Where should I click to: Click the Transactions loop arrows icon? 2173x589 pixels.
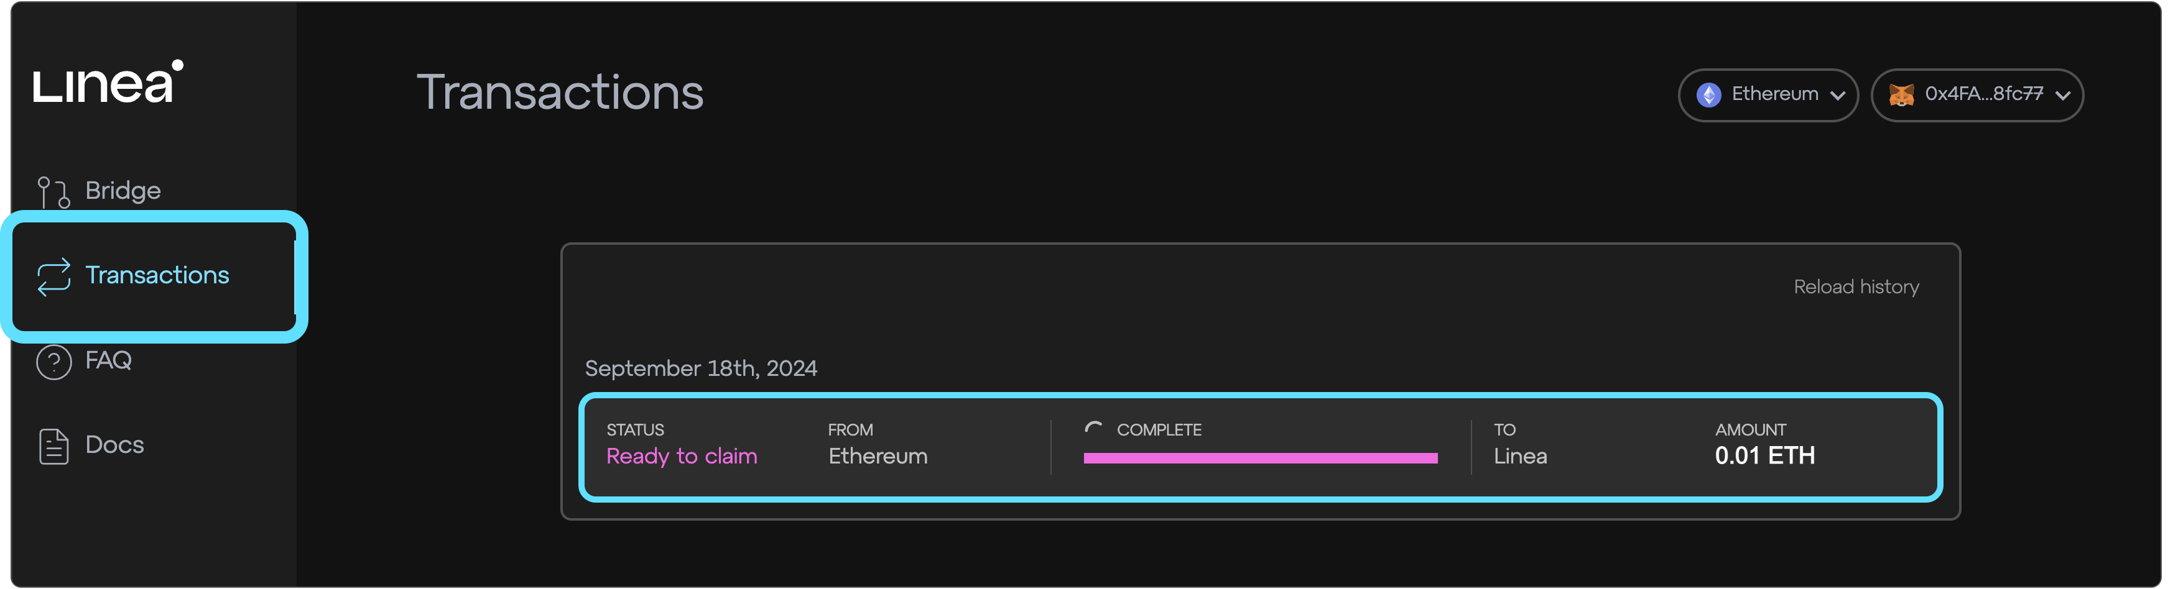point(53,277)
